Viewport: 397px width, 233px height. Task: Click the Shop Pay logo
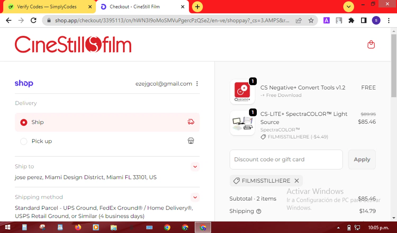point(24,83)
